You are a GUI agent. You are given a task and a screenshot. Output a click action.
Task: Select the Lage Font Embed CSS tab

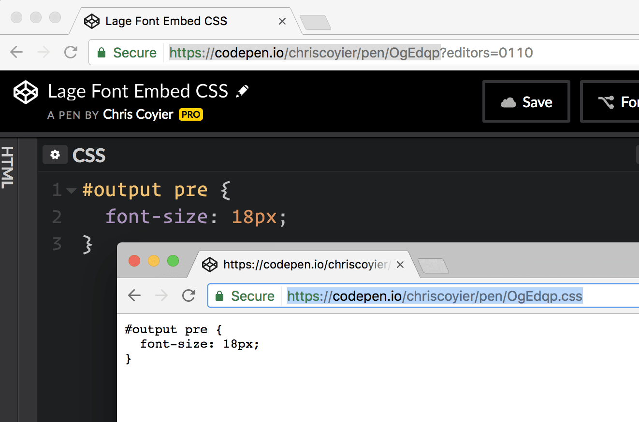click(x=186, y=21)
